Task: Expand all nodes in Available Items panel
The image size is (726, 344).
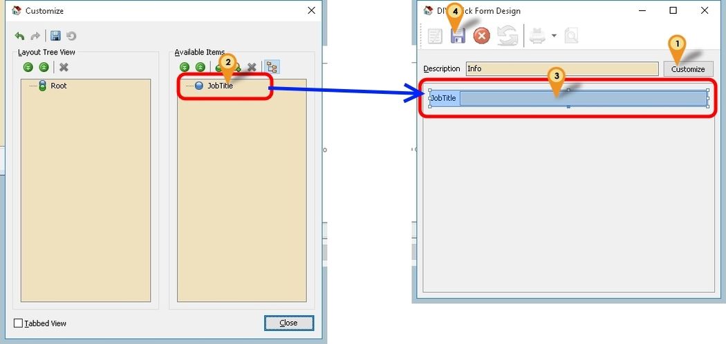Action: click(x=185, y=67)
